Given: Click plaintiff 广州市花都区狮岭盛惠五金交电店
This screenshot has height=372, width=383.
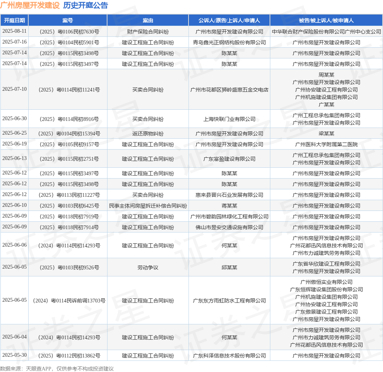Looking at the screenshot, I should [229, 90].
